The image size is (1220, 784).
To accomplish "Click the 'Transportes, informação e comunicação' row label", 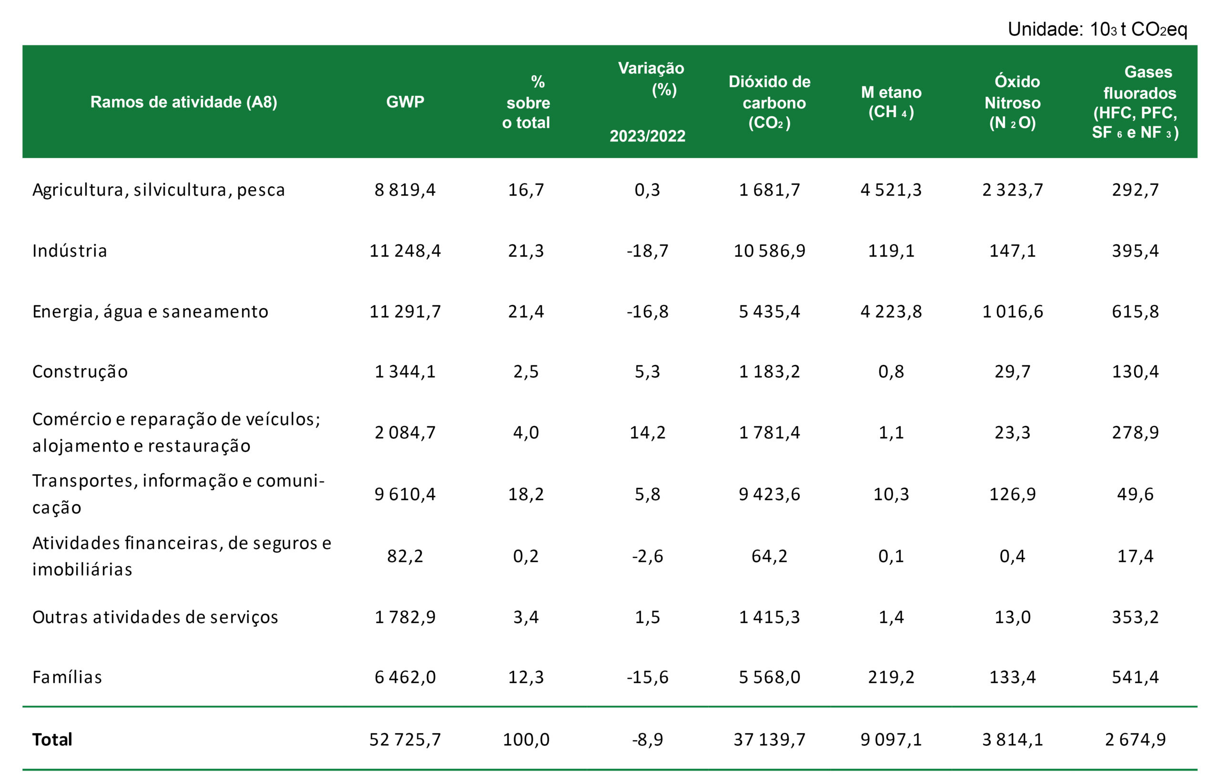I will 178,493.
